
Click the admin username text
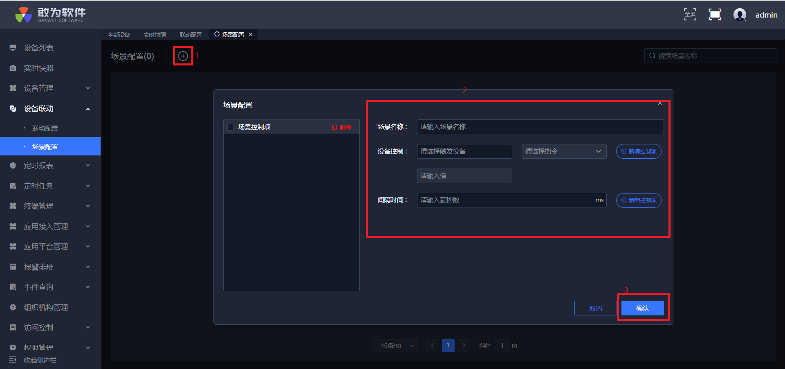point(766,15)
